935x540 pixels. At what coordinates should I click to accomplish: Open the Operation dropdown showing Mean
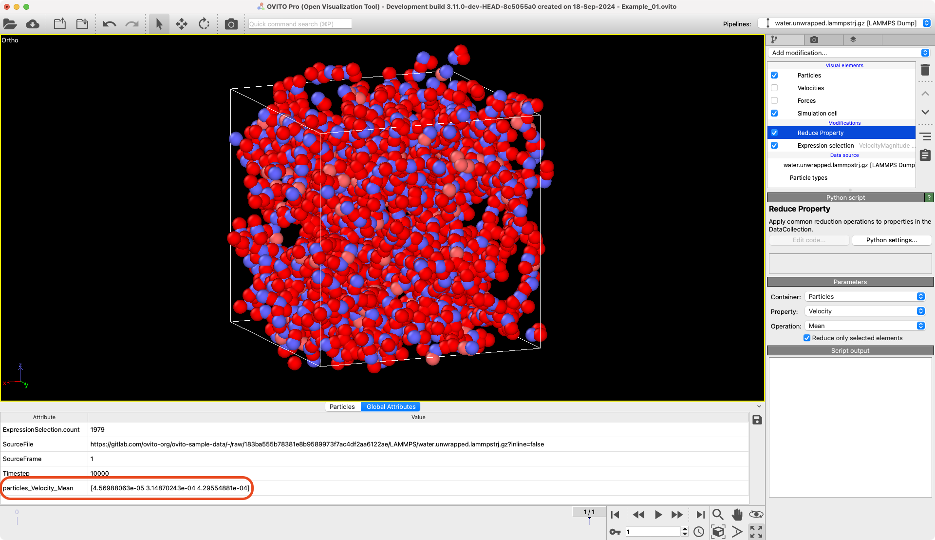pyautogui.click(x=865, y=326)
